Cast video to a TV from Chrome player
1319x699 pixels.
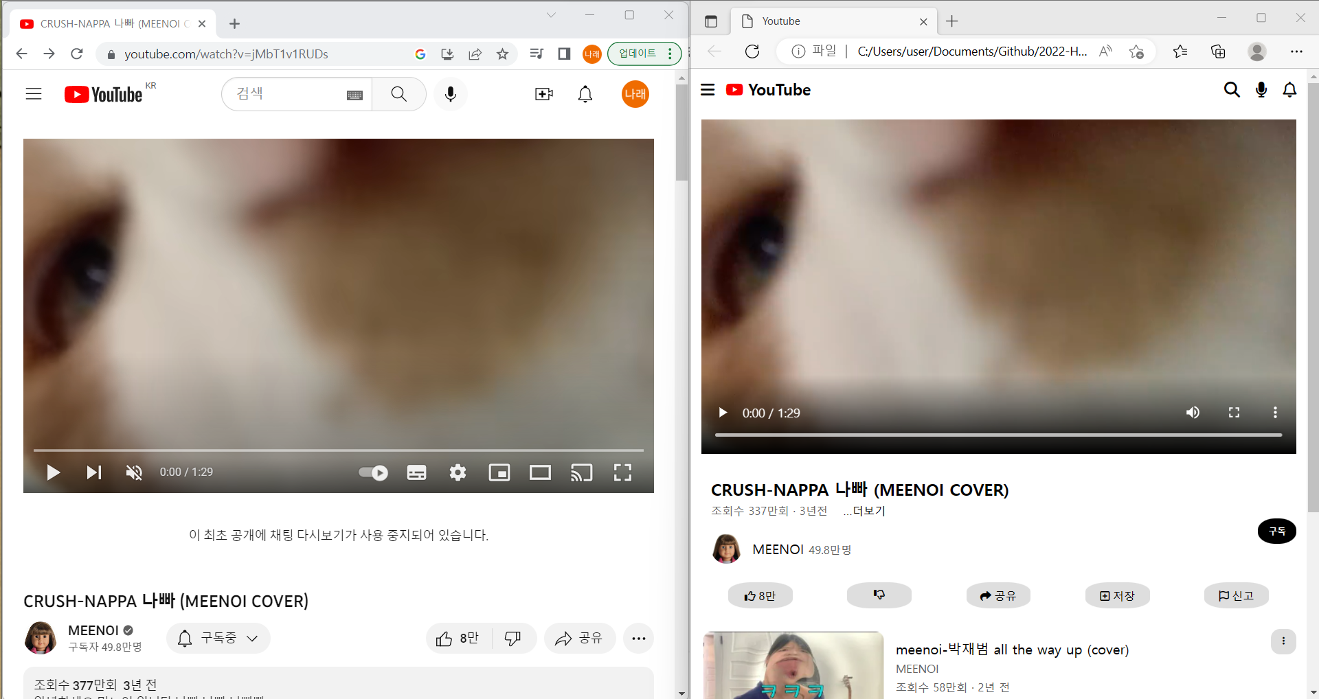[x=581, y=472]
